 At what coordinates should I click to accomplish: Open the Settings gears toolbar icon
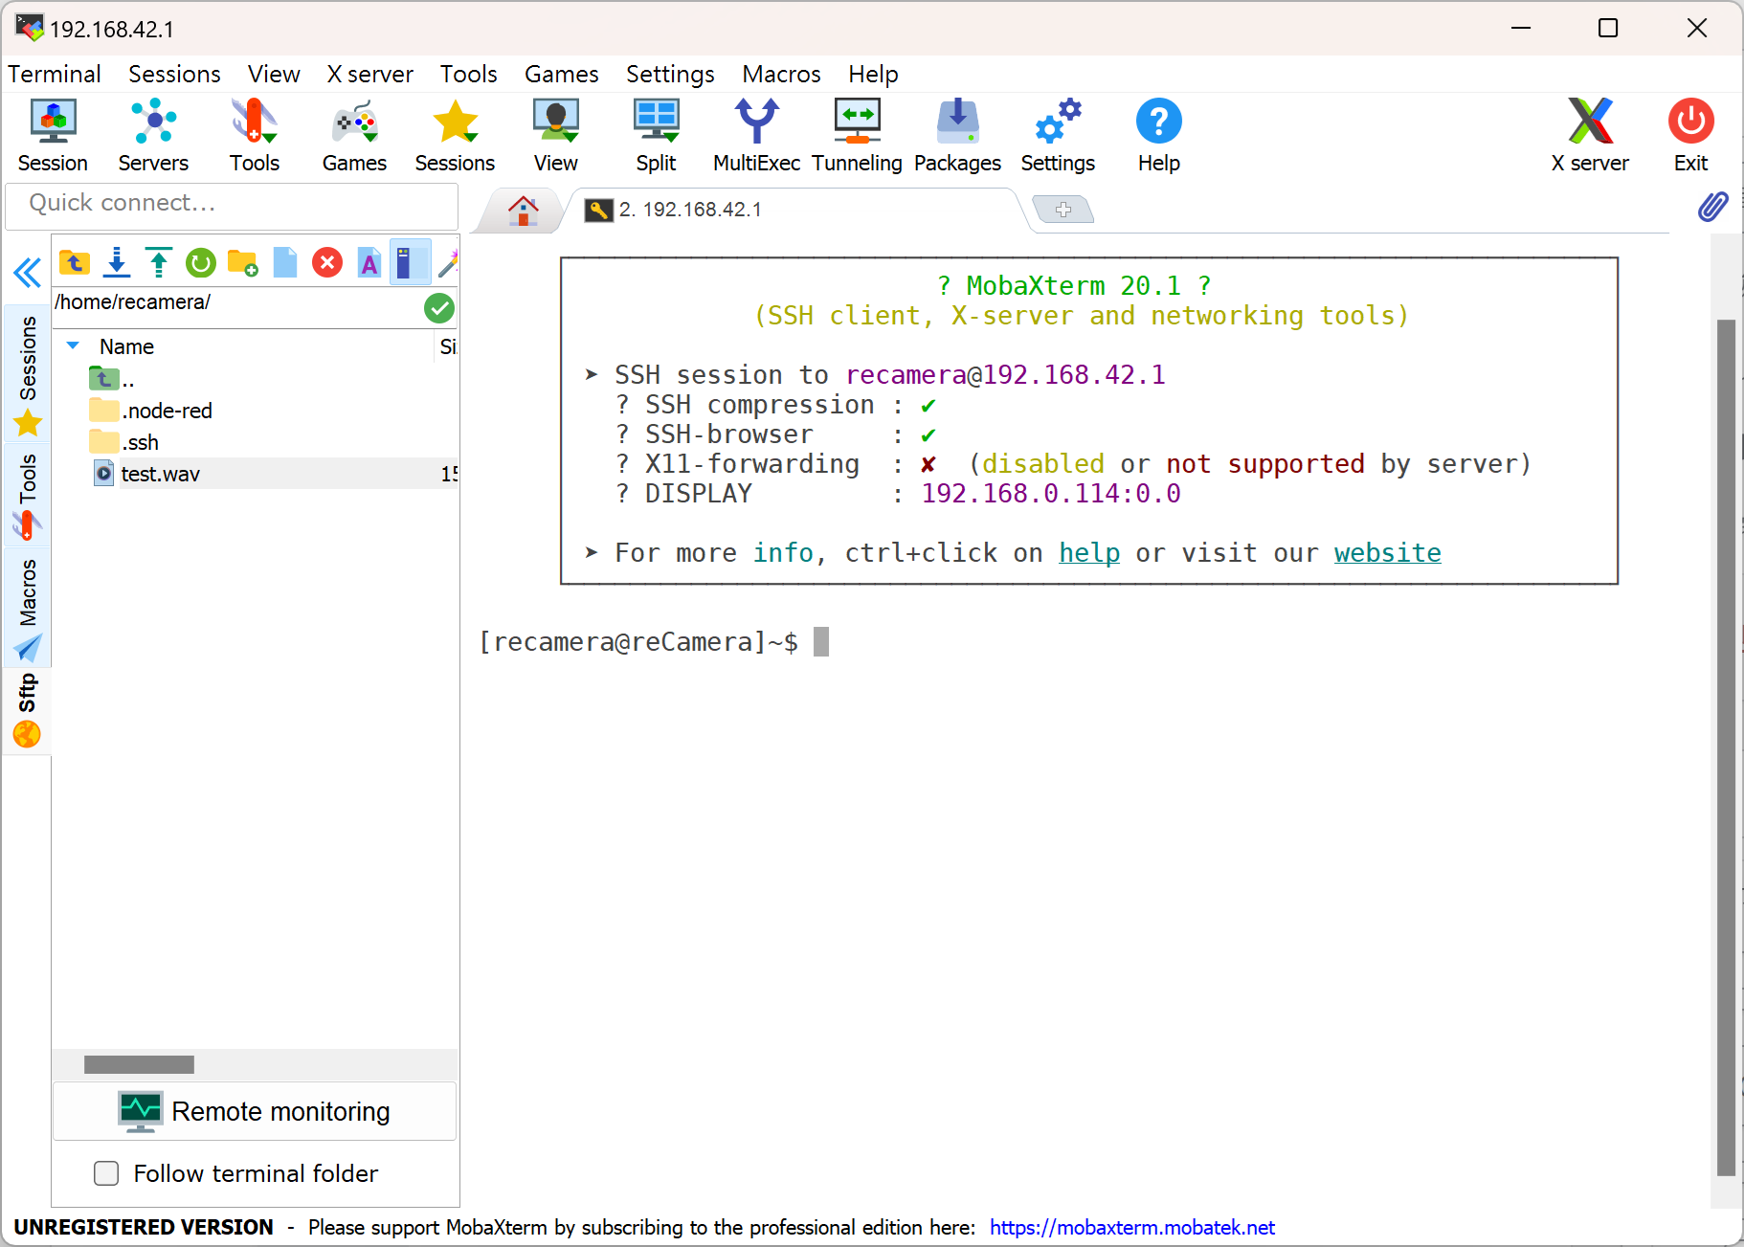[1058, 135]
